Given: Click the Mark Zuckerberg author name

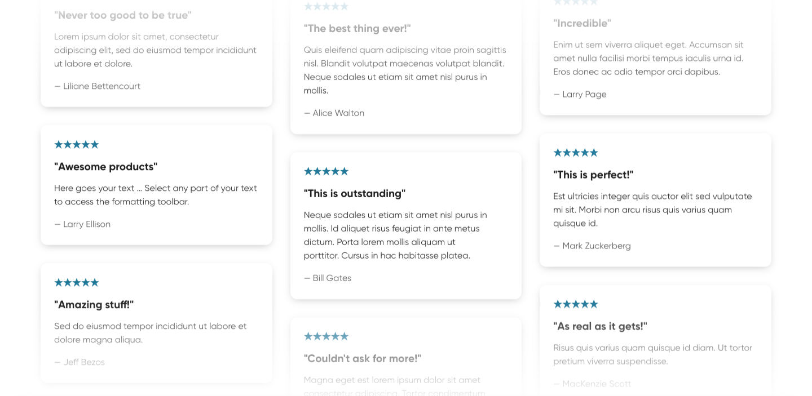Looking at the screenshot, I should (596, 246).
